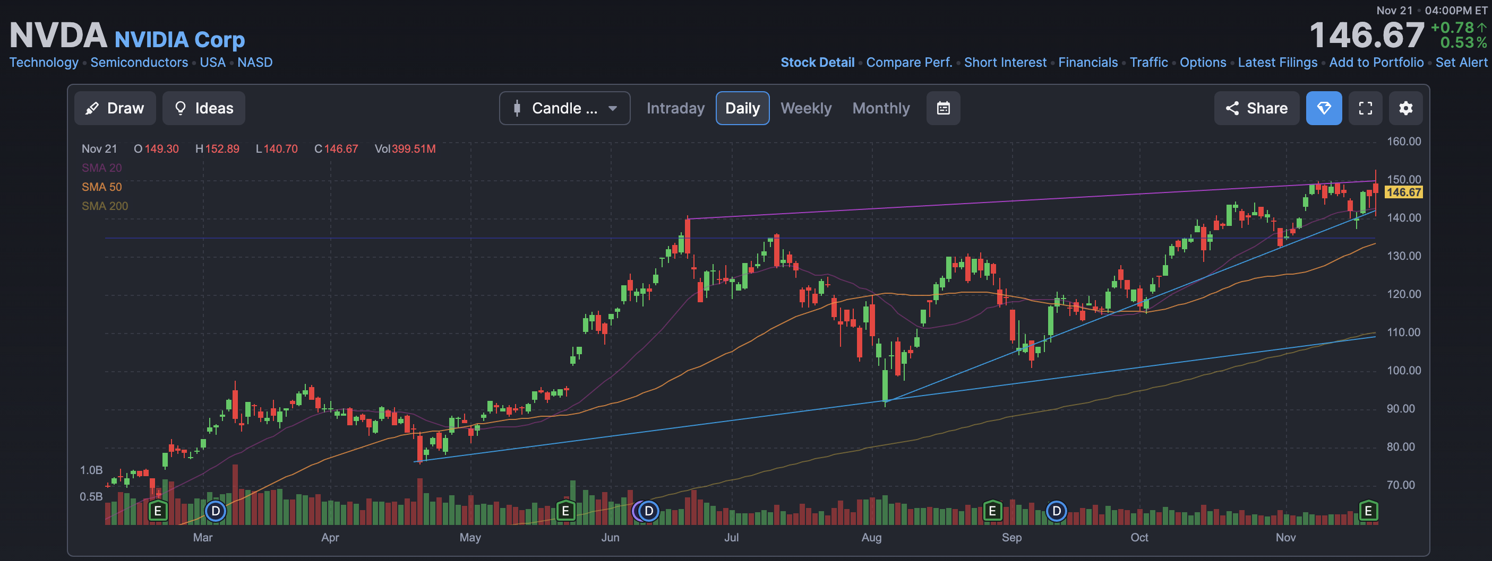1492x561 pixels.
Task: Open Traffic page
Action: 1148,63
